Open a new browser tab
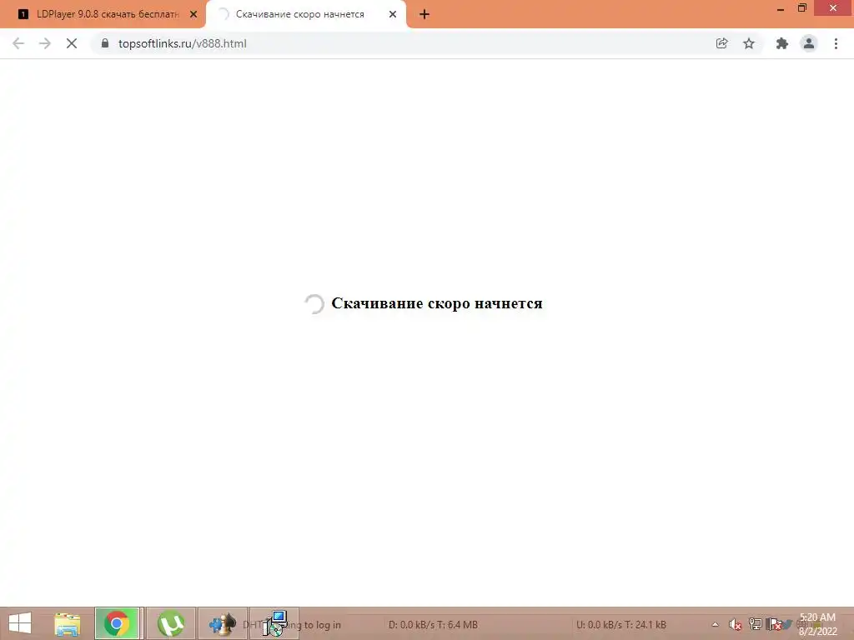Viewport: 854px width, 640px height. [424, 14]
